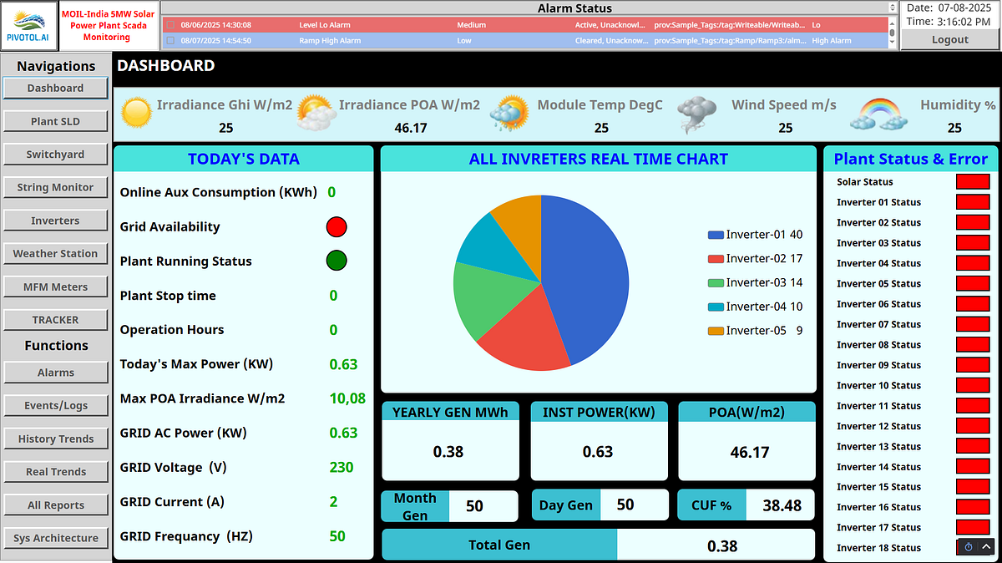This screenshot has width=1002, height=563.
Task: Click the sun icon beside Irradiance Ghi
Action: pos(136,113)
